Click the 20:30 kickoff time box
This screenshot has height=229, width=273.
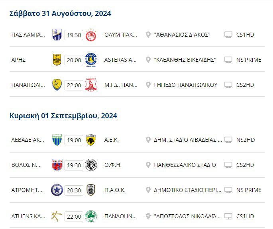pos(74,190)
